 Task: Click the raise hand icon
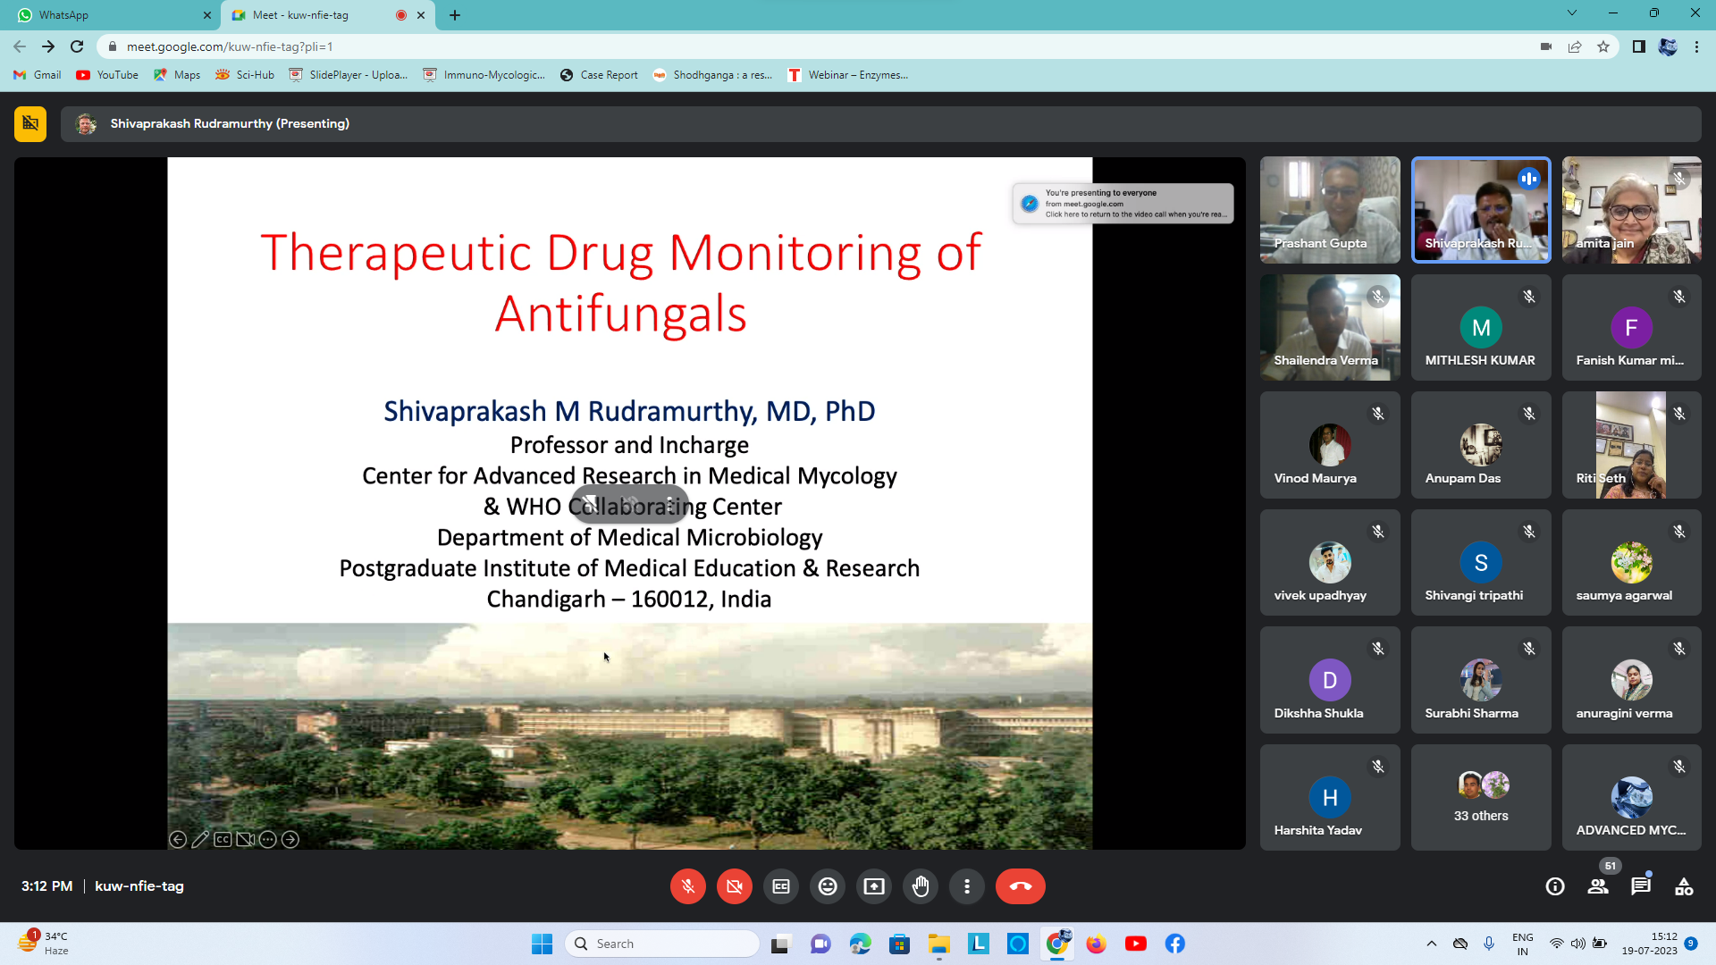[921, 886]
